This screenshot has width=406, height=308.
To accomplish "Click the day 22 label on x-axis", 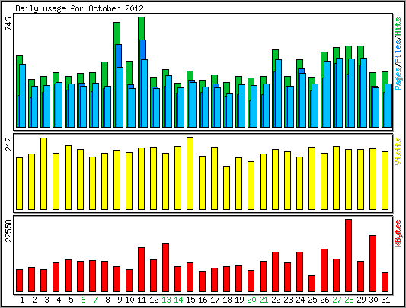I will (276, 300).
